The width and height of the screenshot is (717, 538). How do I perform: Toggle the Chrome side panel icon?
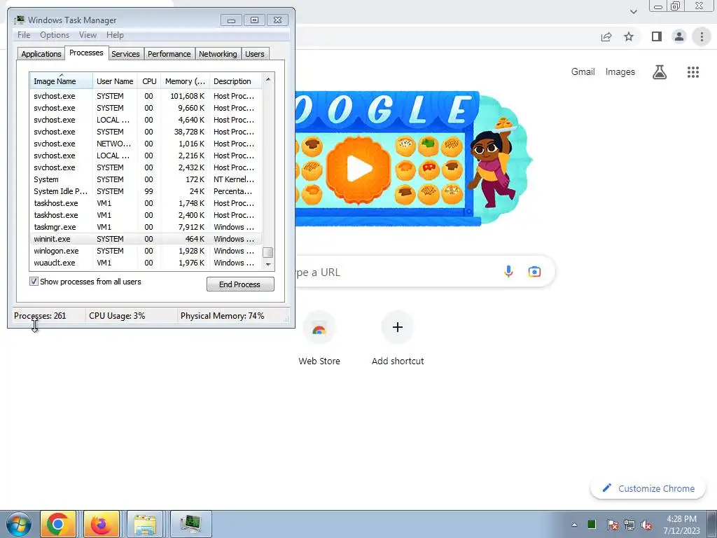click(x=657, y=36)
